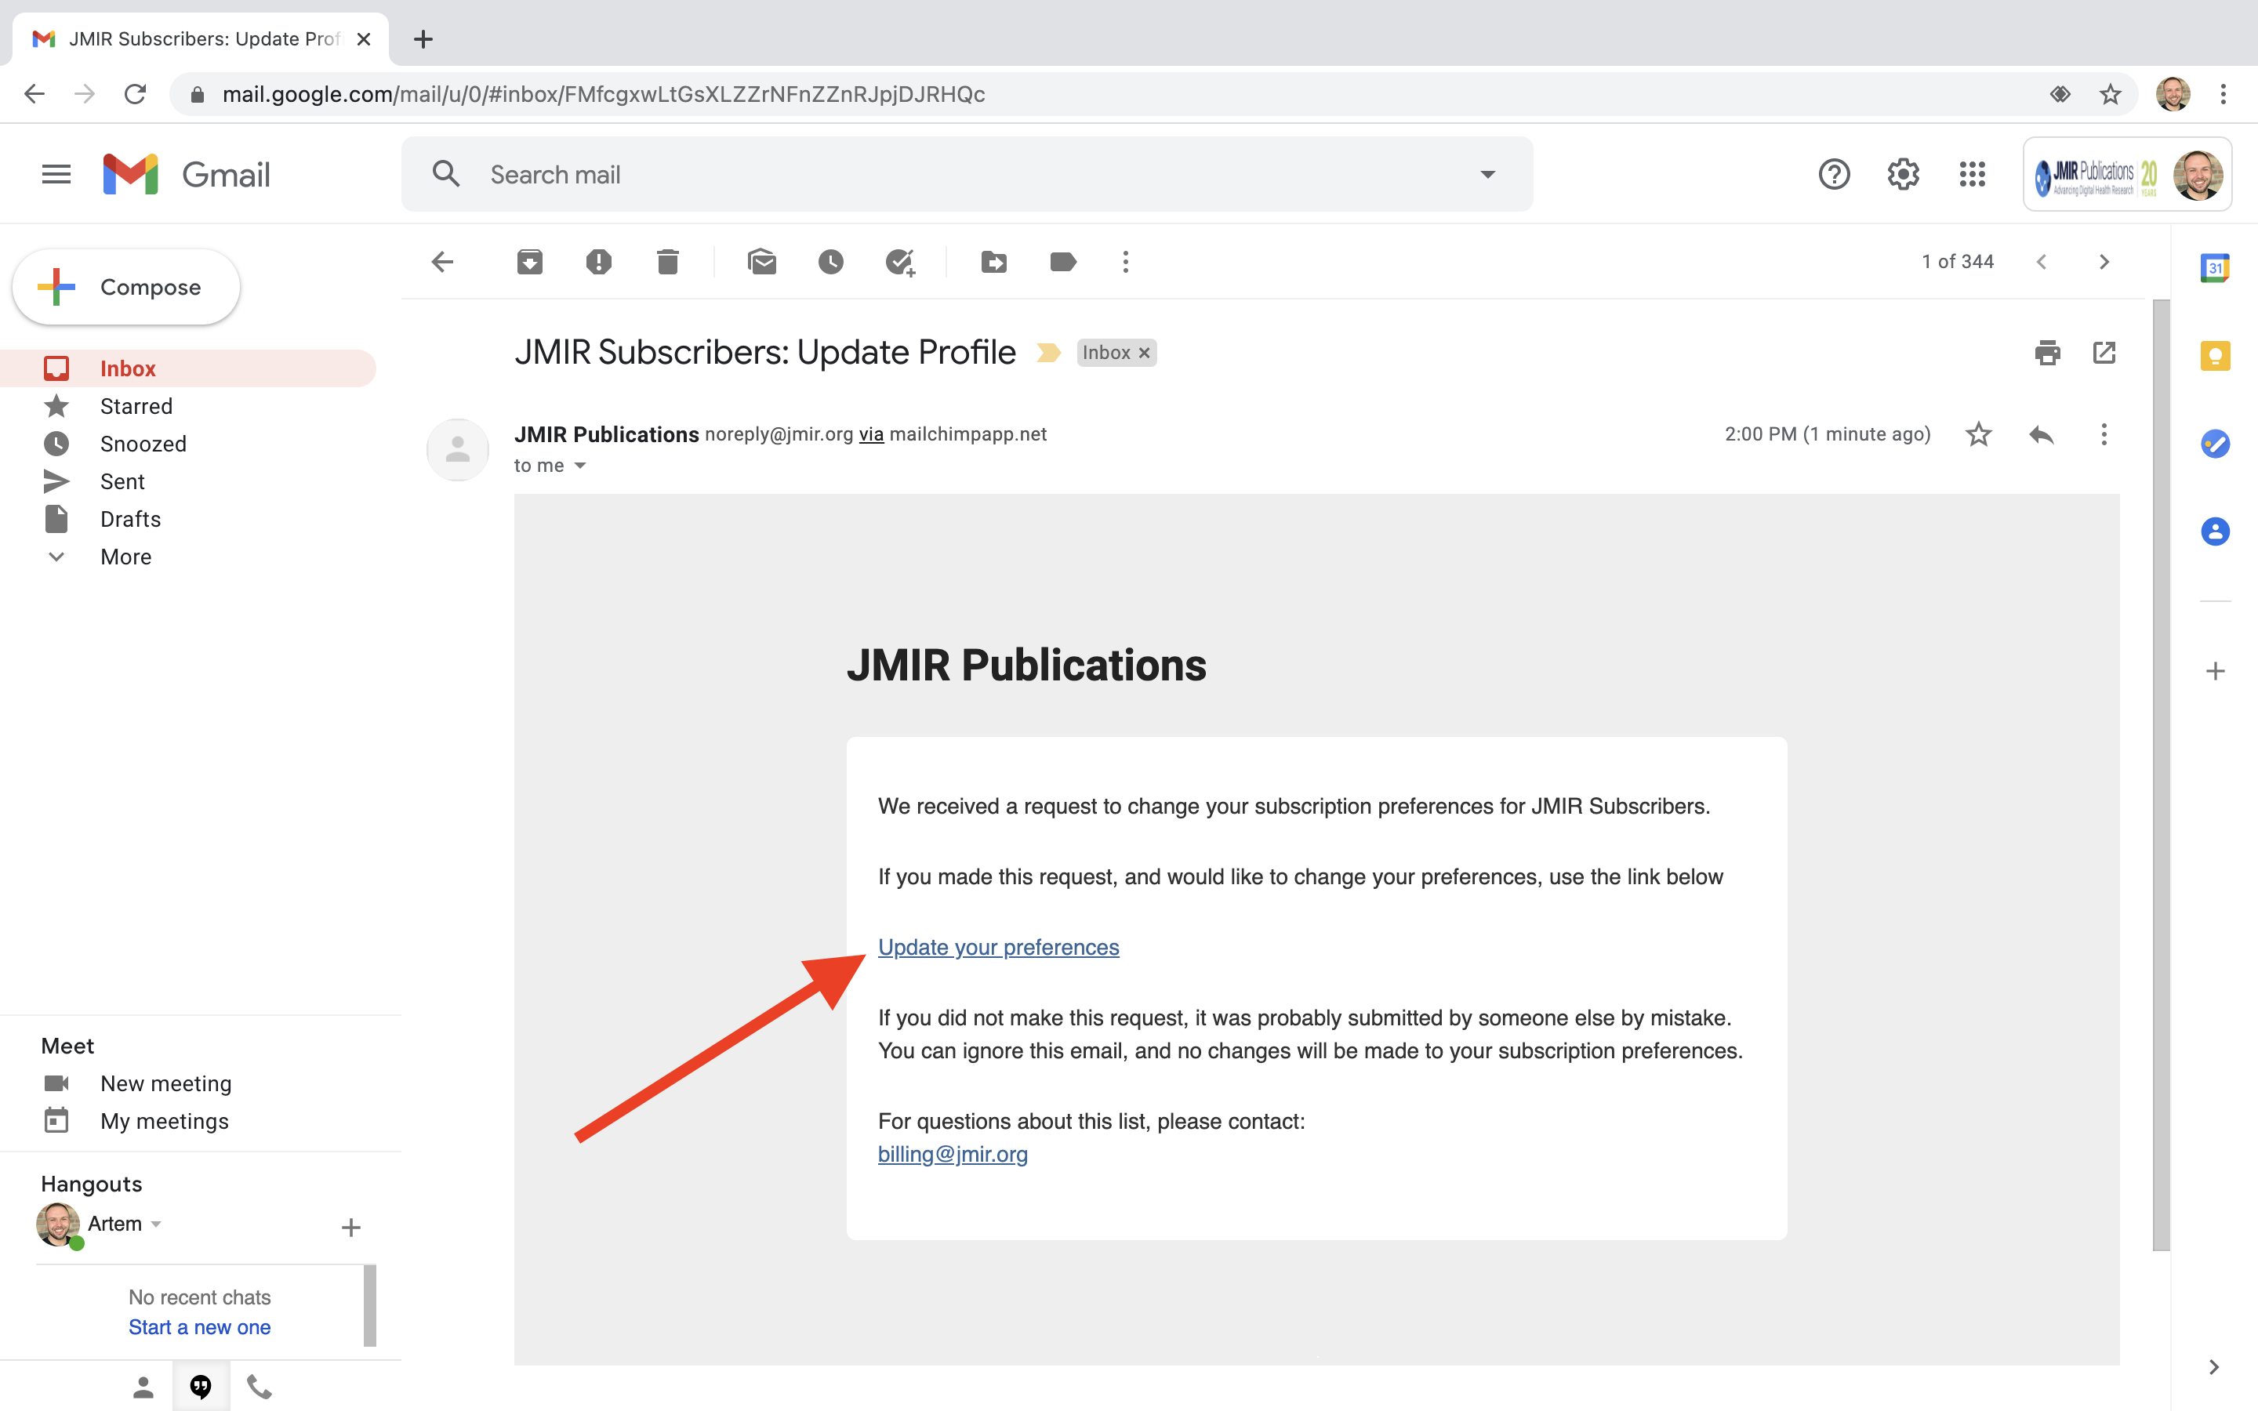
Task: Mark the email as unread
Action: 761,263
